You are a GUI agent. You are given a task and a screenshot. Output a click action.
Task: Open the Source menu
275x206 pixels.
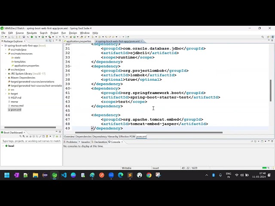click(20, 33)
